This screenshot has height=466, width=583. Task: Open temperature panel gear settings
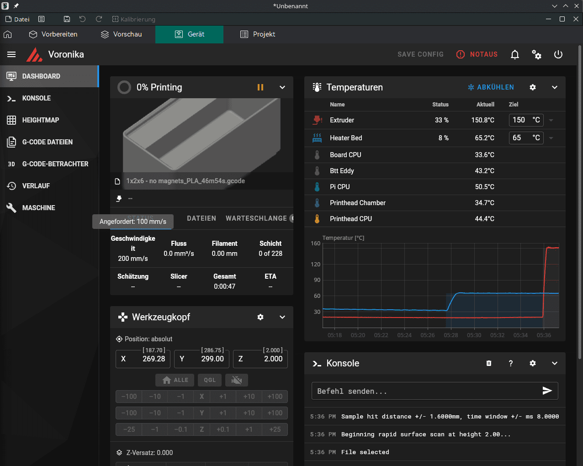(x=532, y=87)
